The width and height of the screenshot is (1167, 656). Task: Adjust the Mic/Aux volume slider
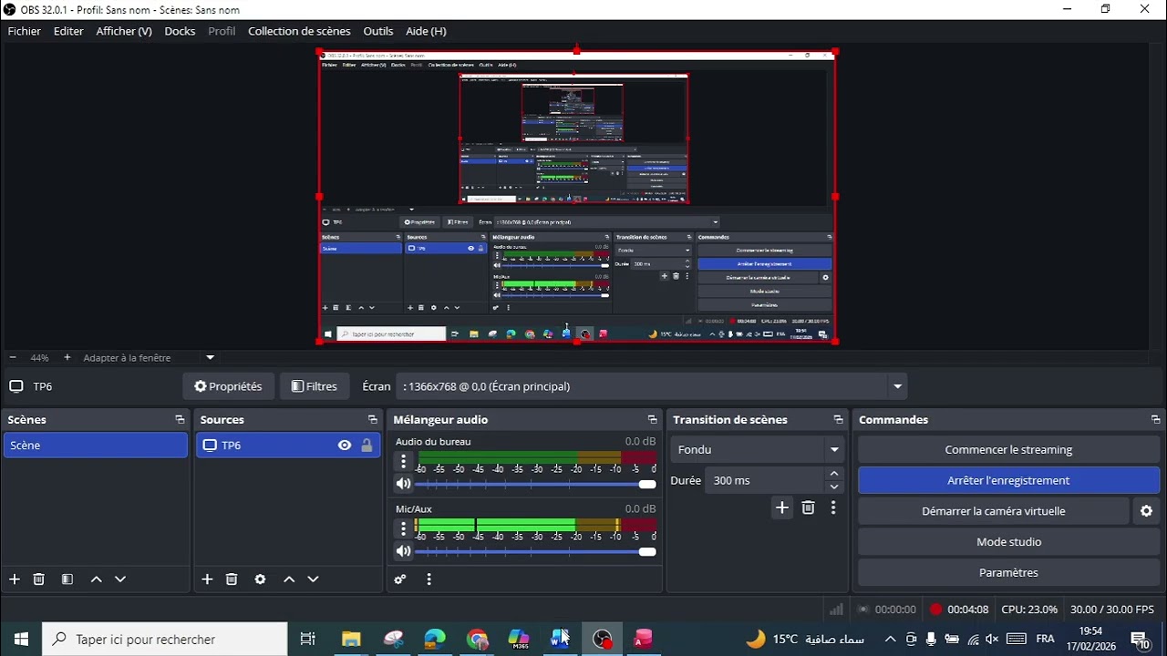point(535,552)
